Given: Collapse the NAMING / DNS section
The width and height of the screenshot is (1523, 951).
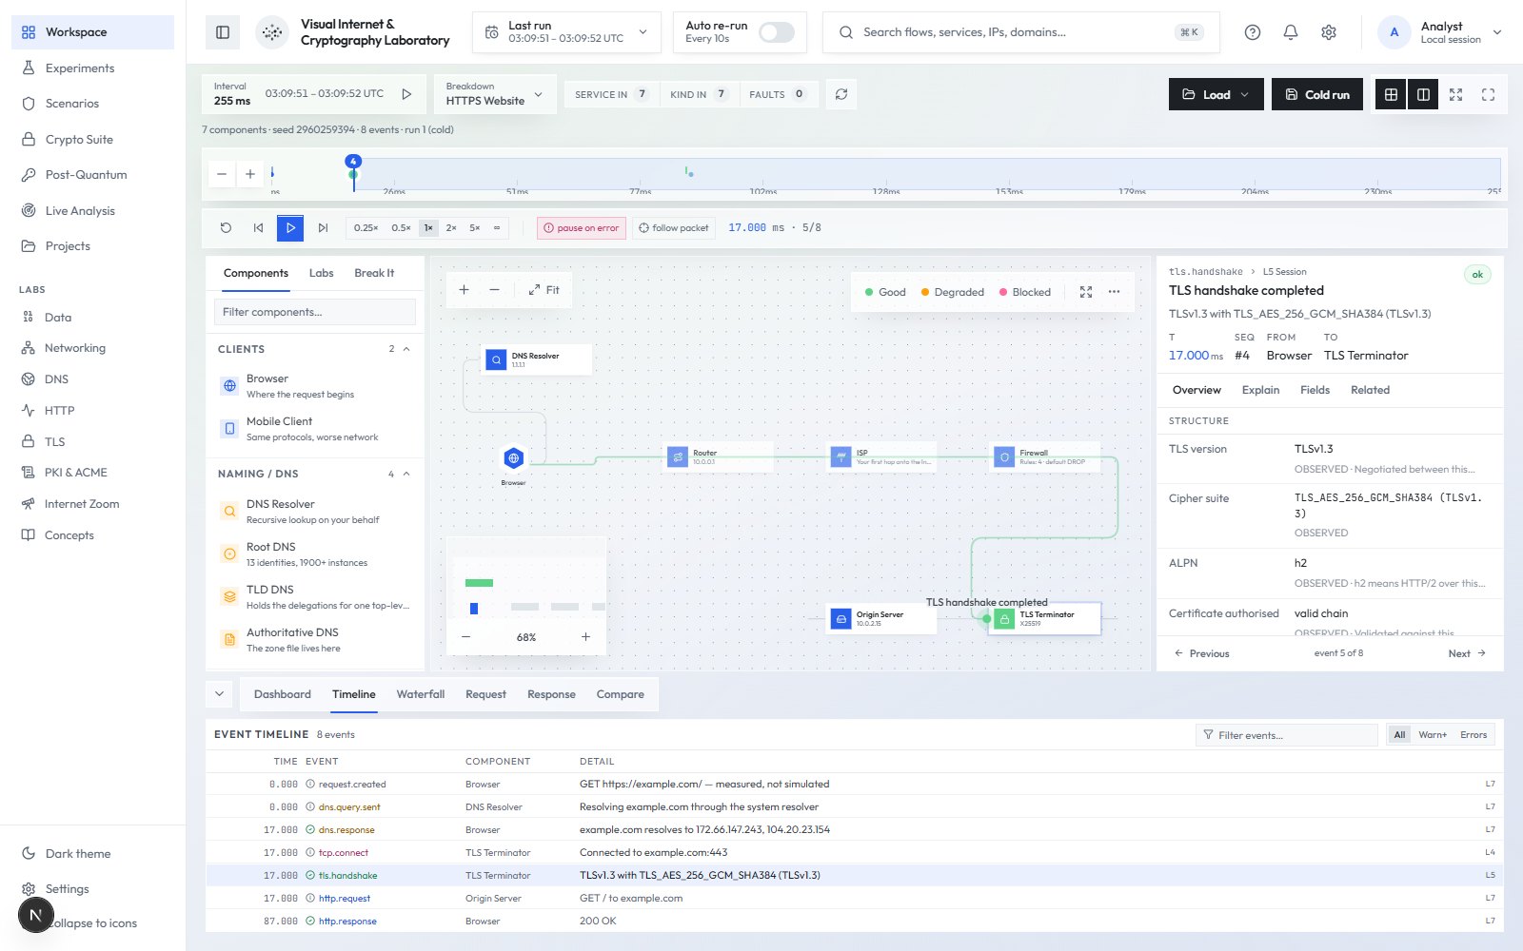Looking at the screenshot, I should click(406, 474).
